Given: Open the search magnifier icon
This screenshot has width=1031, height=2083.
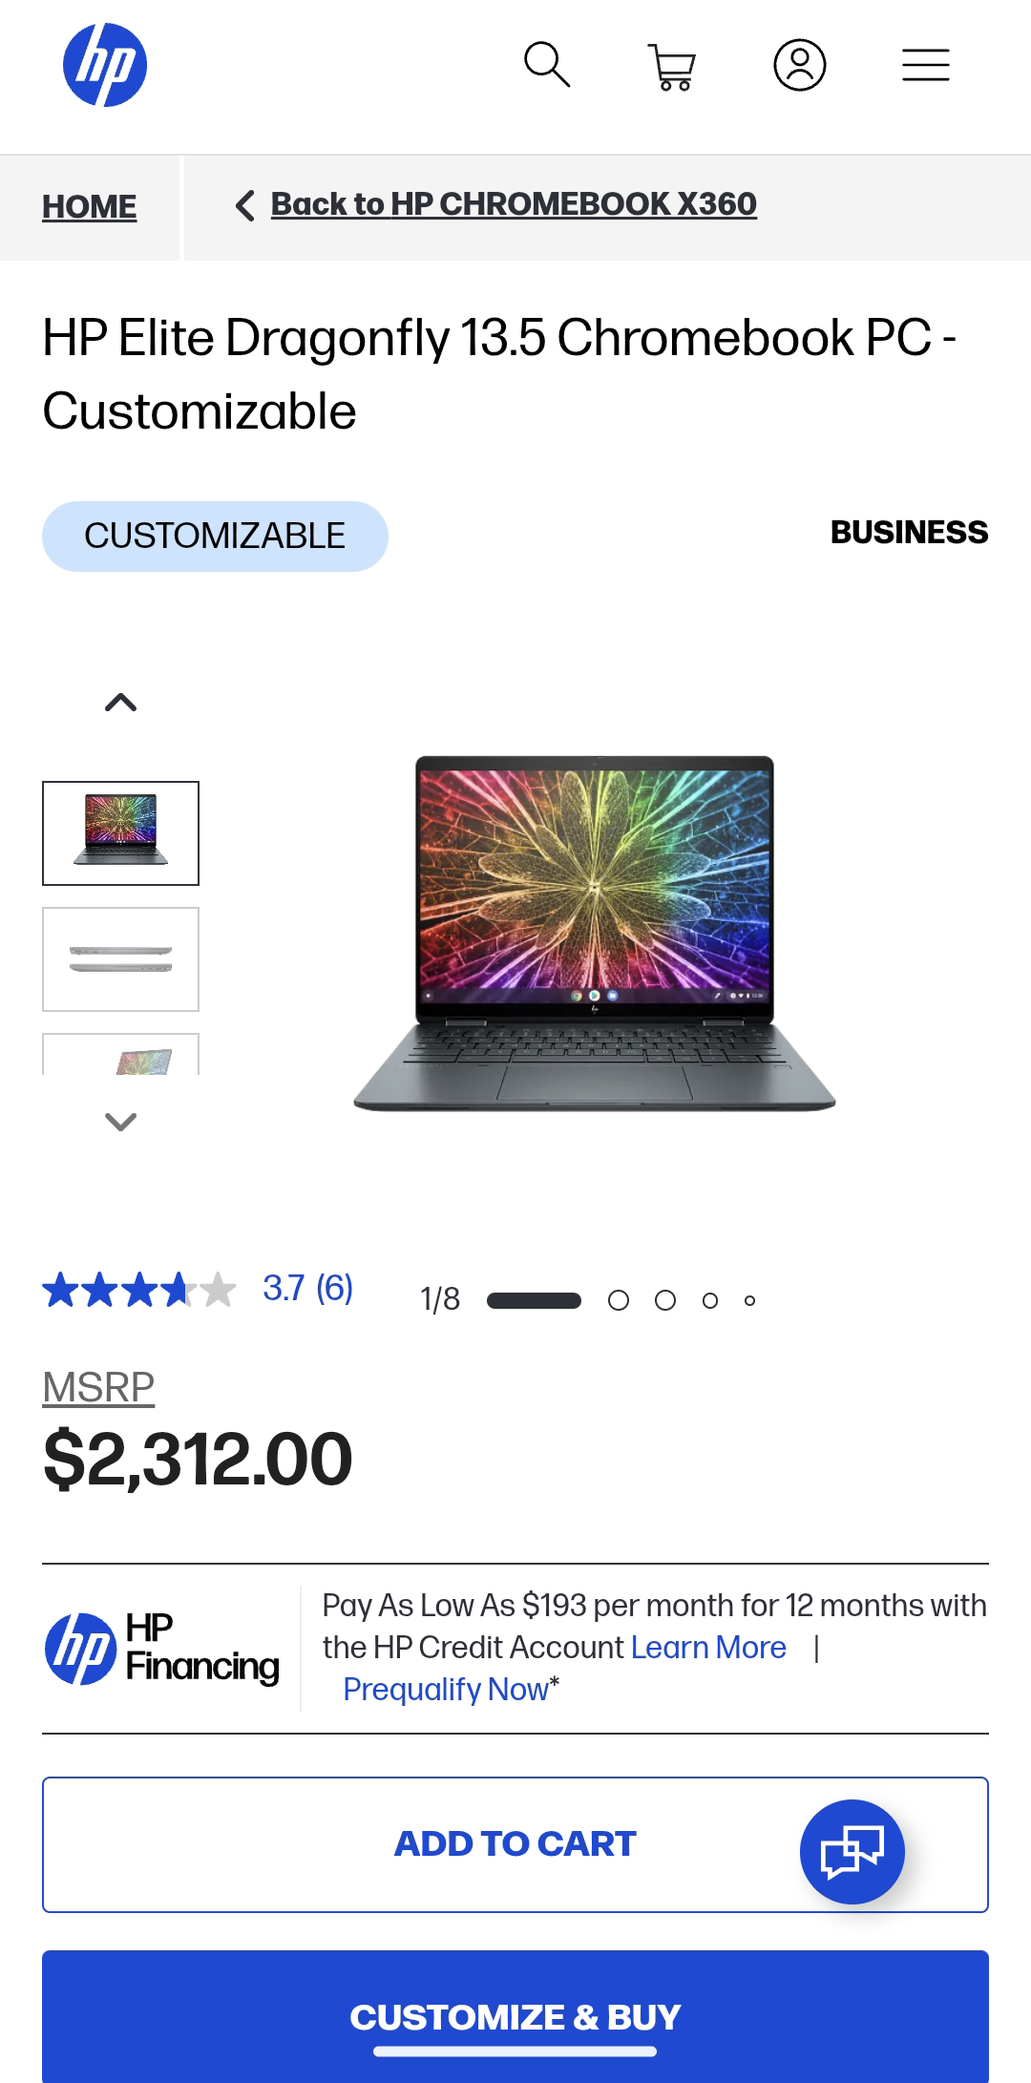Looking at the screenshot, I should pyautogui.click(x=547, y=65).
